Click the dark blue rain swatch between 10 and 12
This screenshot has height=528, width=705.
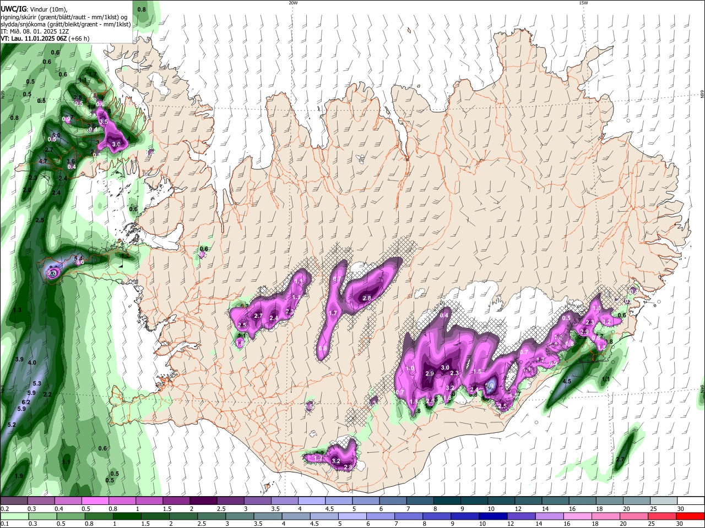(492, 516)
